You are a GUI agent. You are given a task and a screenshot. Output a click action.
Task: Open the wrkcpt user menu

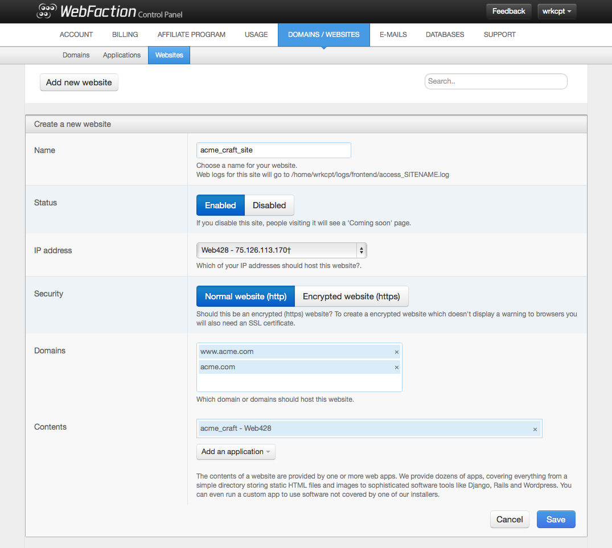[557, 11]
